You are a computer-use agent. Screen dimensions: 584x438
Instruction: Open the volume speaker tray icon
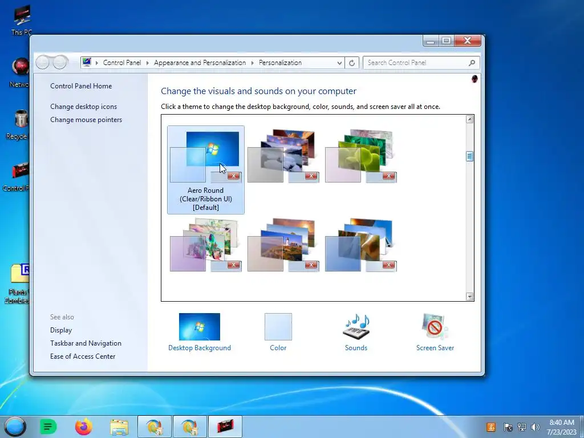point(536,427)
